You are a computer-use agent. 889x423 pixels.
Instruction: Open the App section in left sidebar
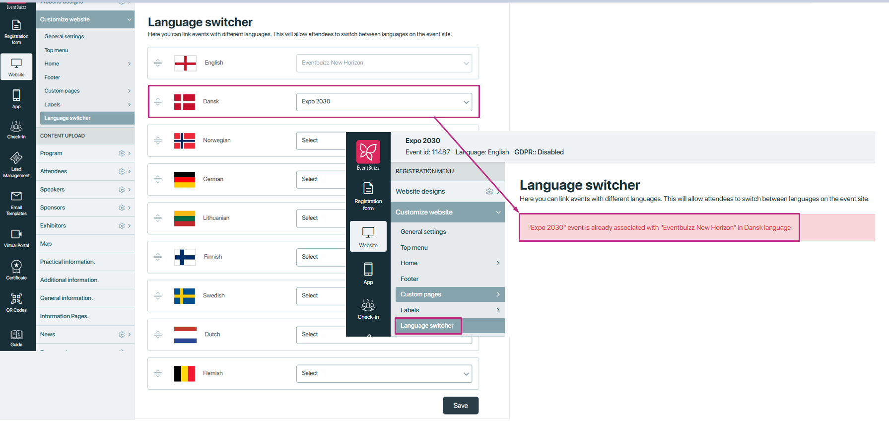tap(16, 99)
